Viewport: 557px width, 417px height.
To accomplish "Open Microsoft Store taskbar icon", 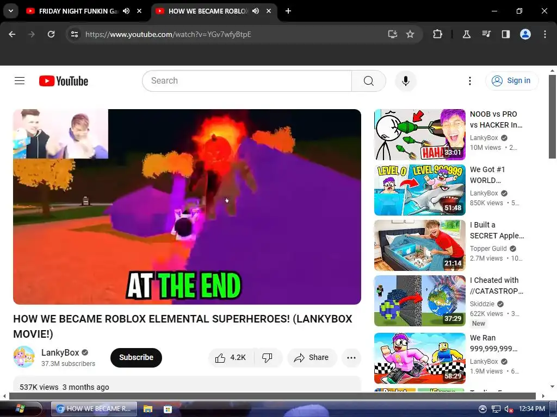I will (168, 408).
